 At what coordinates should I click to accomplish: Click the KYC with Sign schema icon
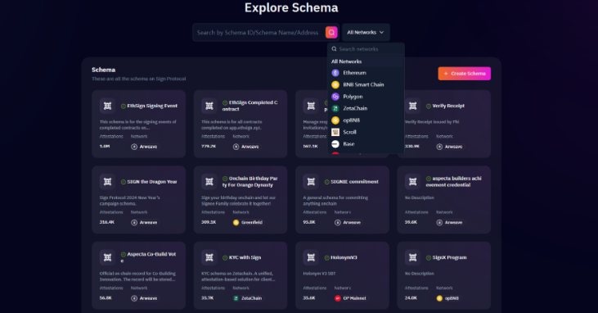(209, 257)
